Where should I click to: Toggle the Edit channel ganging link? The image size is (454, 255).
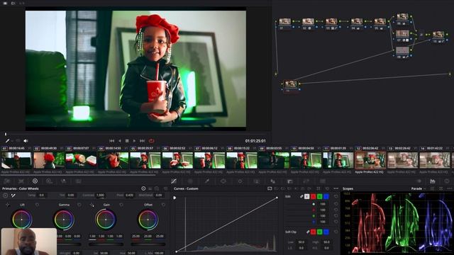click(301, 197)
